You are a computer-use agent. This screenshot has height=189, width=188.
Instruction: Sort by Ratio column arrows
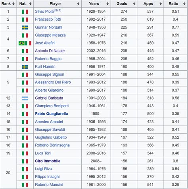click(x=184, y=4)
